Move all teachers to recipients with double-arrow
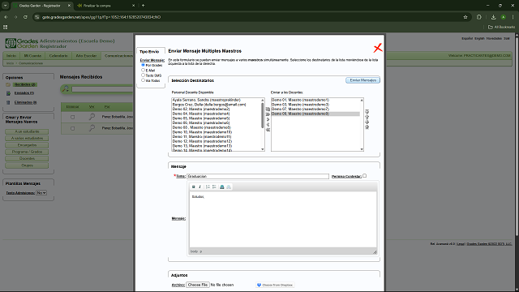Image resolution: width=519 pixels, height=292 pixels. 268,114
